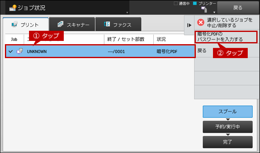Click the job type icon for UNKNOWN
The image size is (260, 153).
[20, 51]
